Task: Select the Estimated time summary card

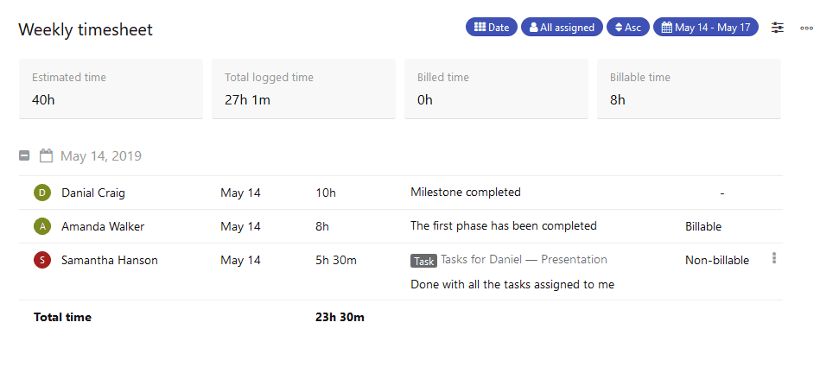Action: point(111,89)
